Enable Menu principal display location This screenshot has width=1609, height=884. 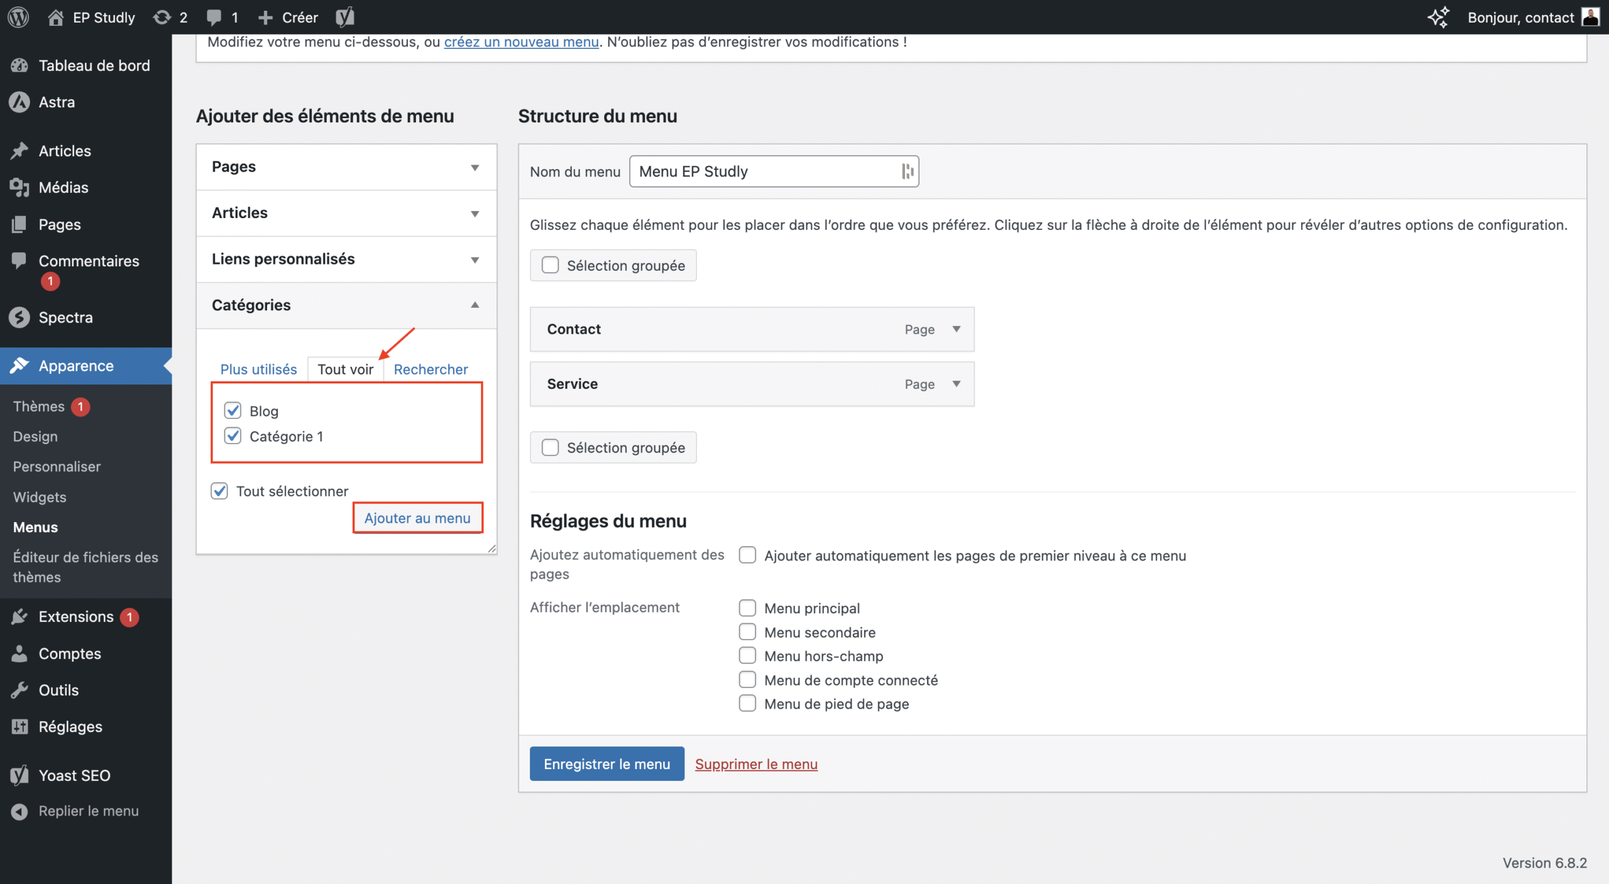pyautogui.click(x=747, y=608)
